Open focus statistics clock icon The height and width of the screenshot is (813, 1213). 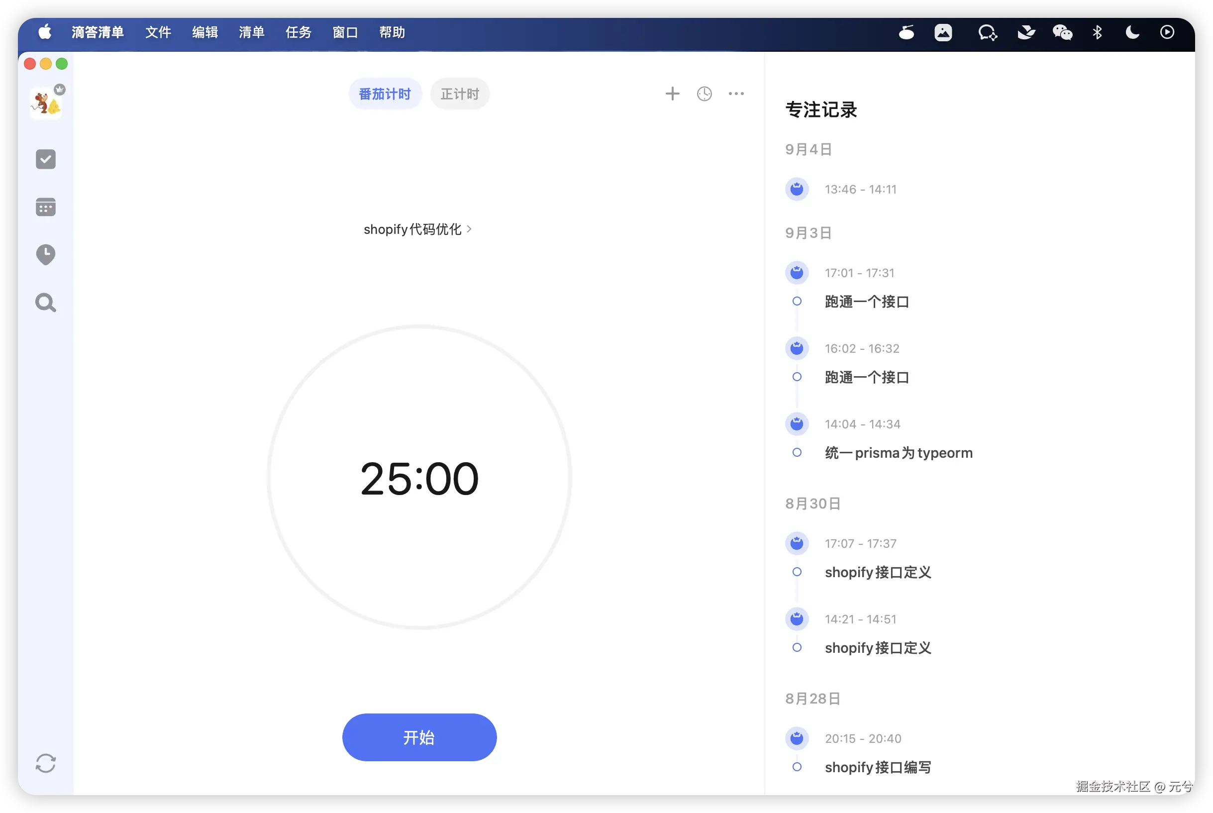click(704, 94)
